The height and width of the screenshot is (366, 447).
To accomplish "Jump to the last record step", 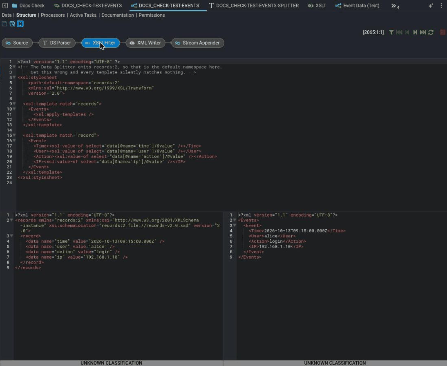I will [423, 32].
